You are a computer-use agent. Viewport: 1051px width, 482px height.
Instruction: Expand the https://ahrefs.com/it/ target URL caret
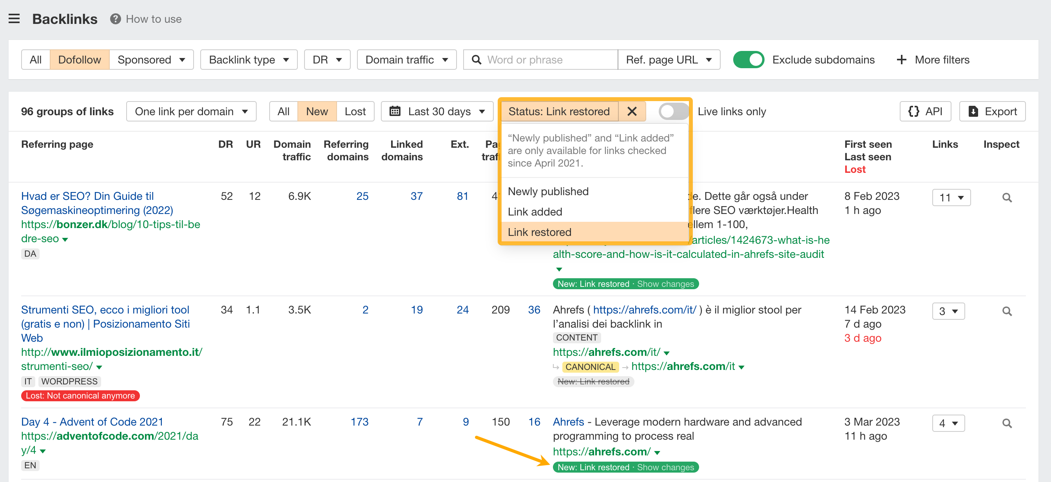[667, 353]
